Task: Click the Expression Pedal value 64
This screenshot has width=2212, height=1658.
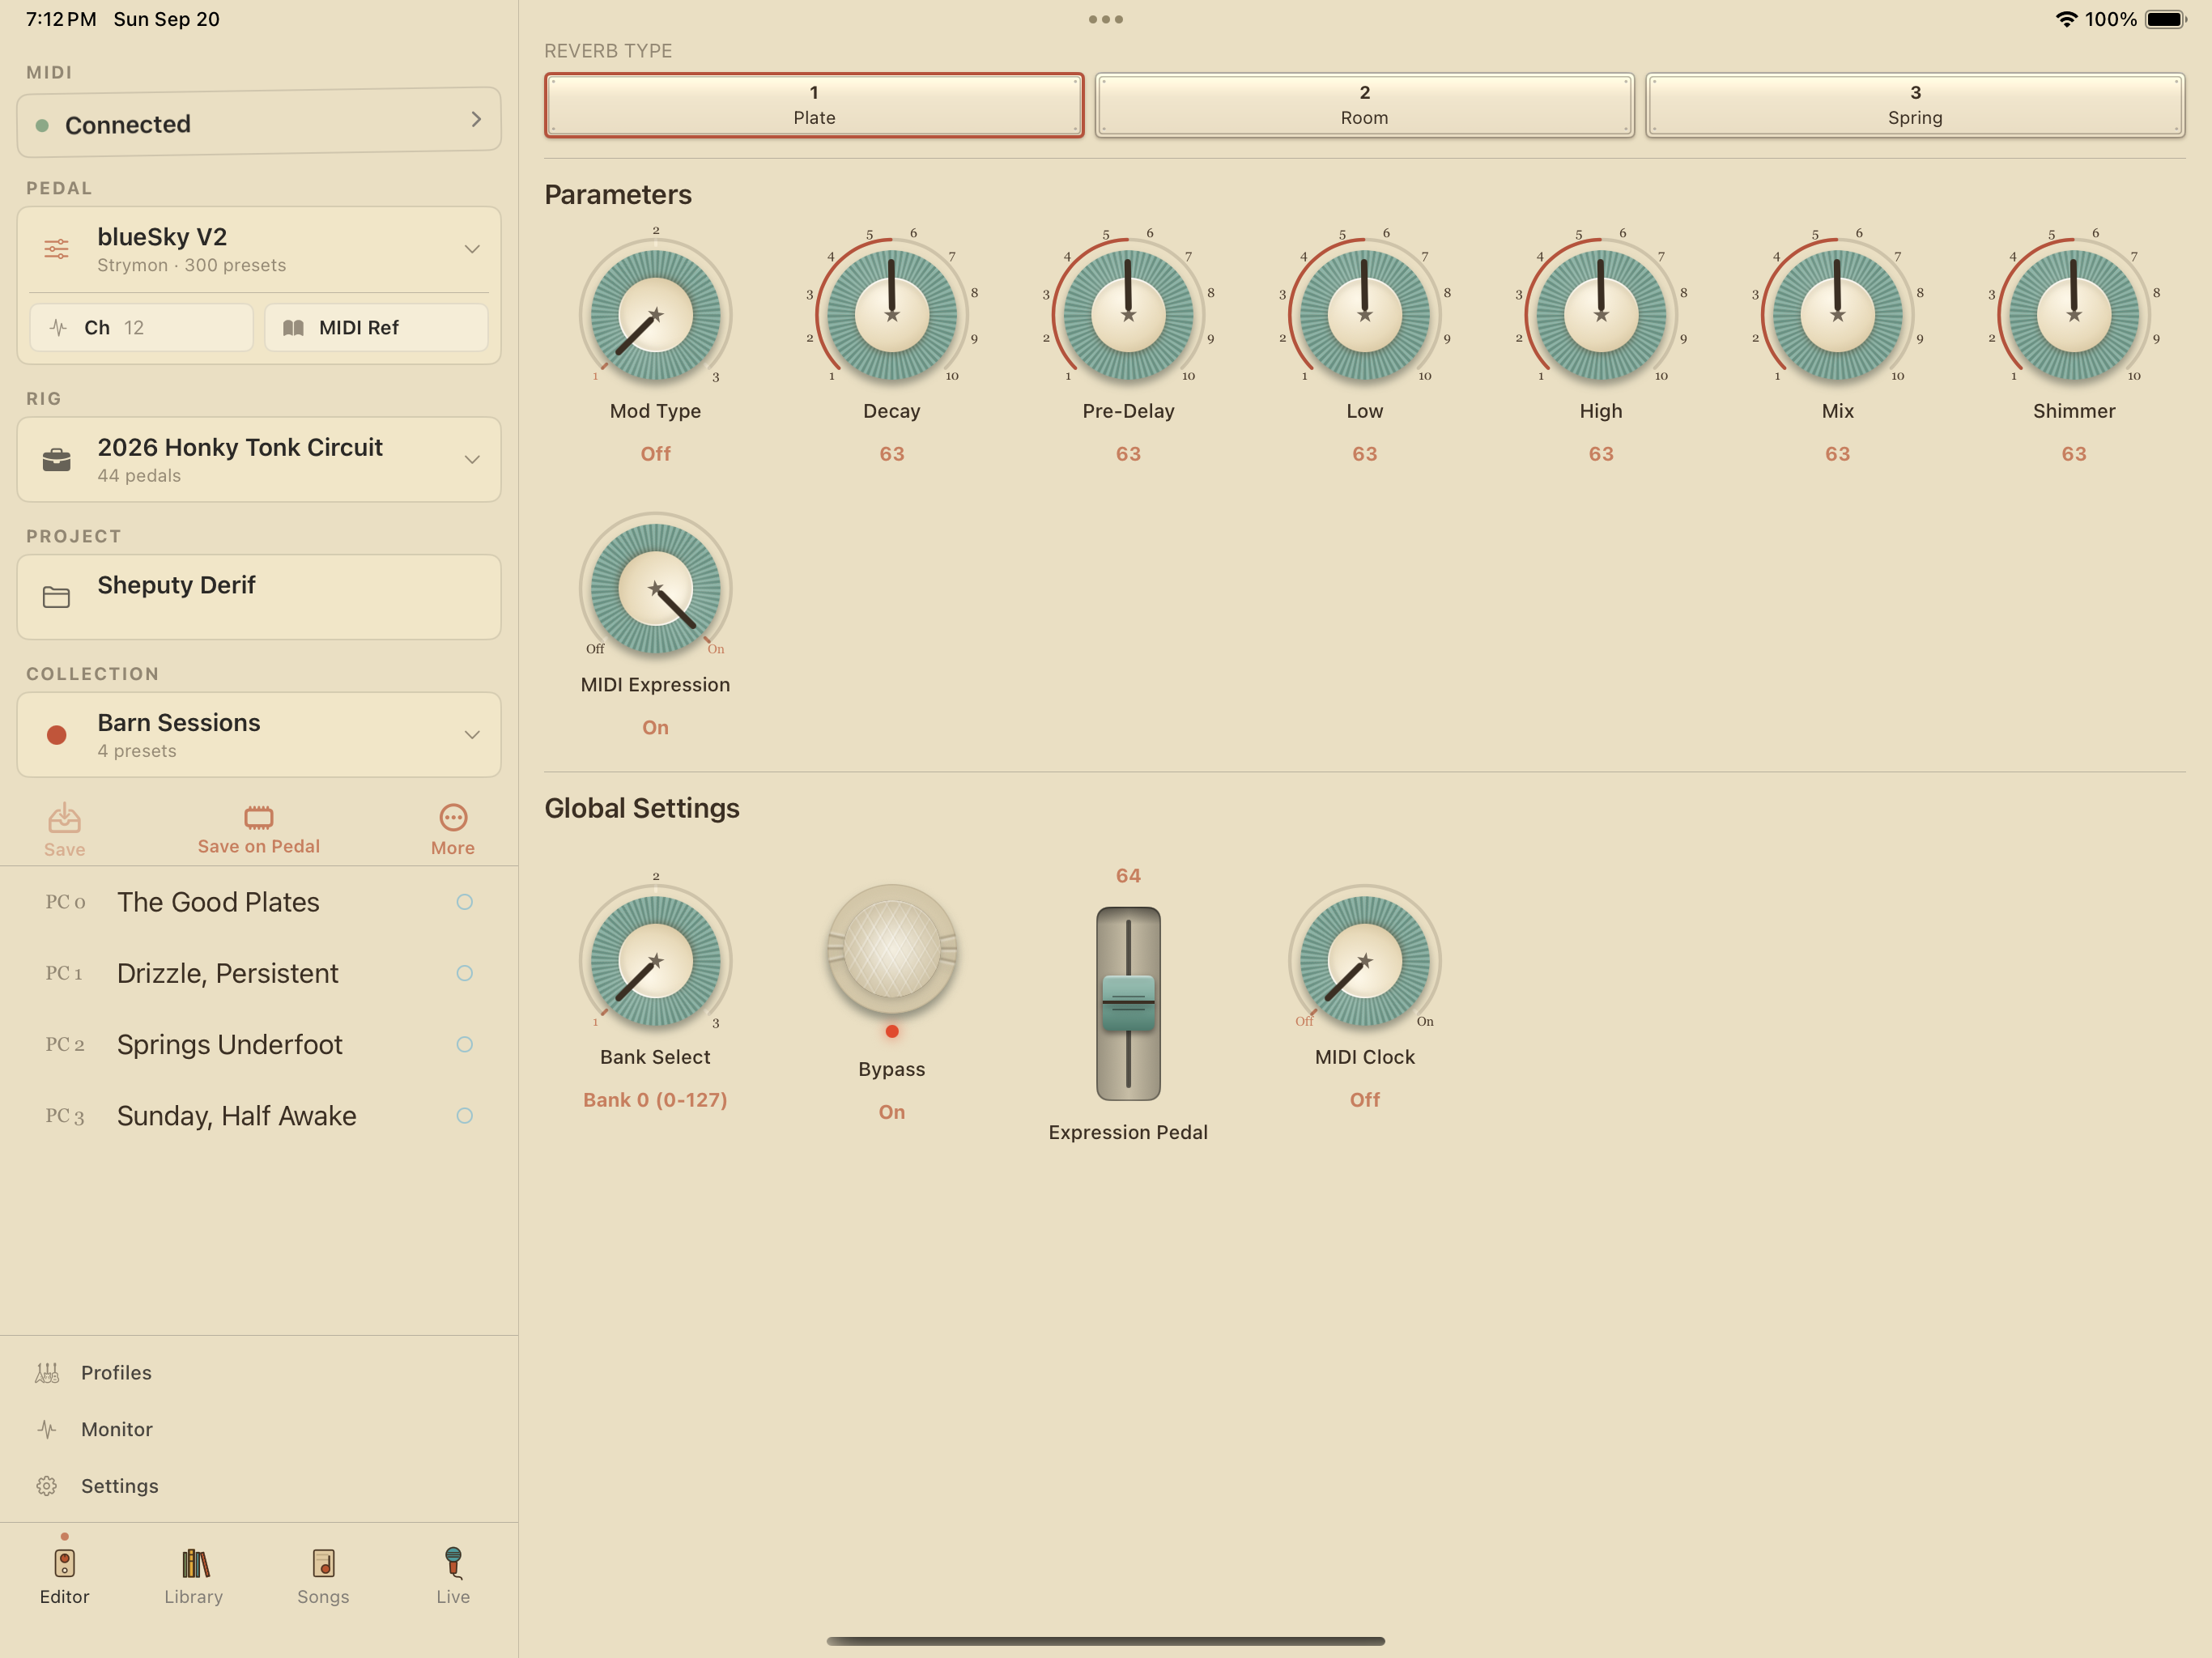Action: [x=1128, y=876]
